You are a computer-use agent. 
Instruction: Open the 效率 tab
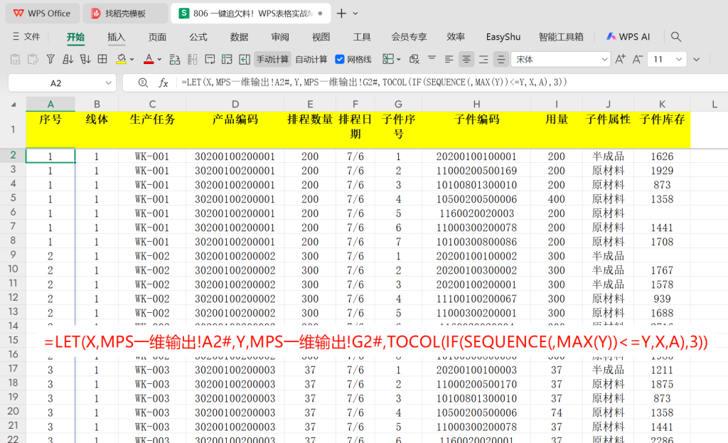456,37
